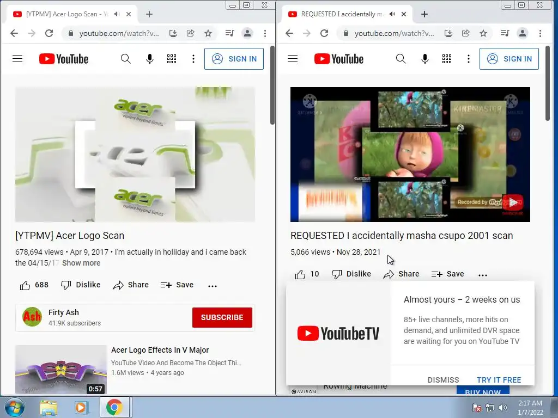This screenshot has height=418, width=558.
Task: Click the masha csupo video player
Action: 410,154
